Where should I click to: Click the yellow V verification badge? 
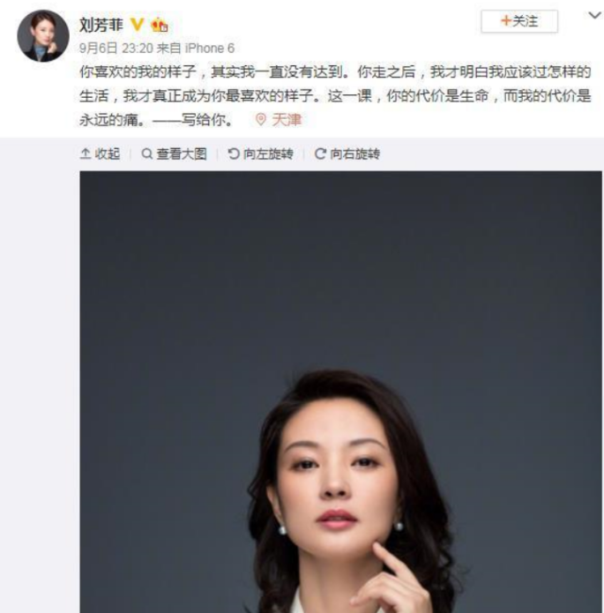(x=137, y=25)
